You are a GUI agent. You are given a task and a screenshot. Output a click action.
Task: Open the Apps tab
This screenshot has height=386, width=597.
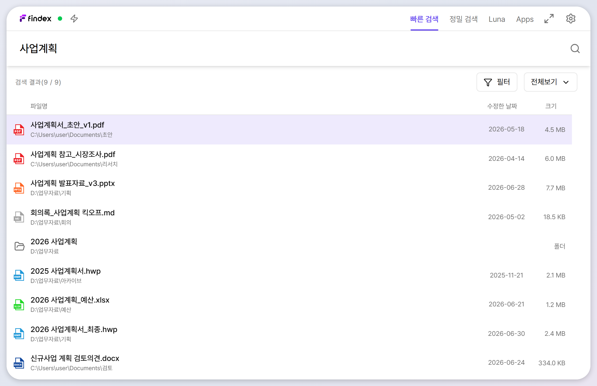525,19
